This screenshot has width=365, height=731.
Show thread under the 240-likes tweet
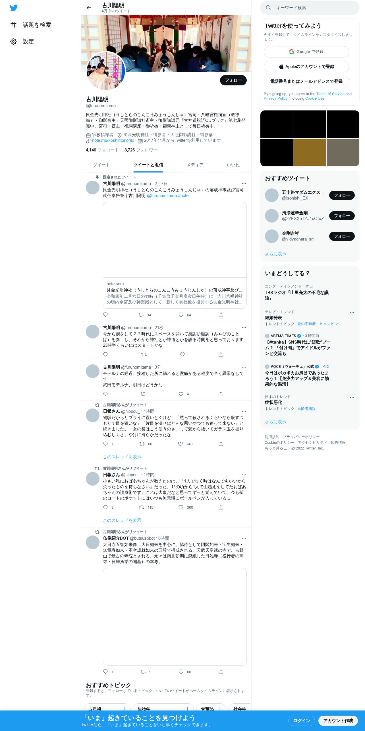tap(122, 457)
